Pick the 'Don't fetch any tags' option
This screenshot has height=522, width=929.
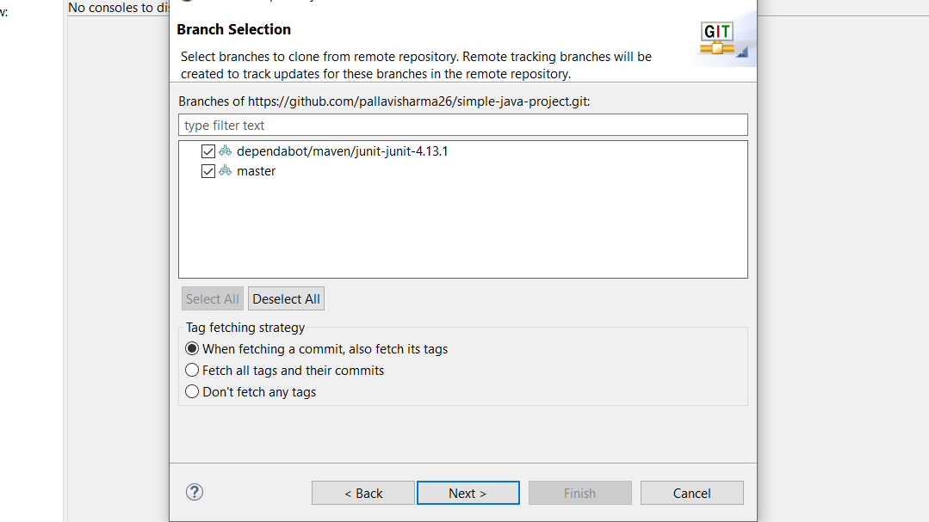(193, 392)
